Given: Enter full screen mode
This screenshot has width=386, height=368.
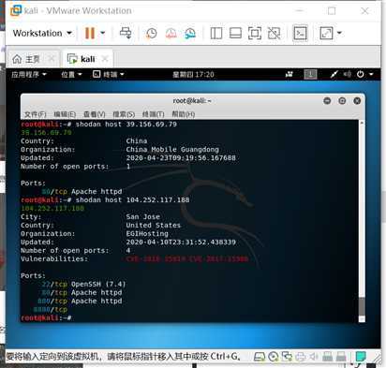Looking at the screenshot, I should tap(255, 34).
